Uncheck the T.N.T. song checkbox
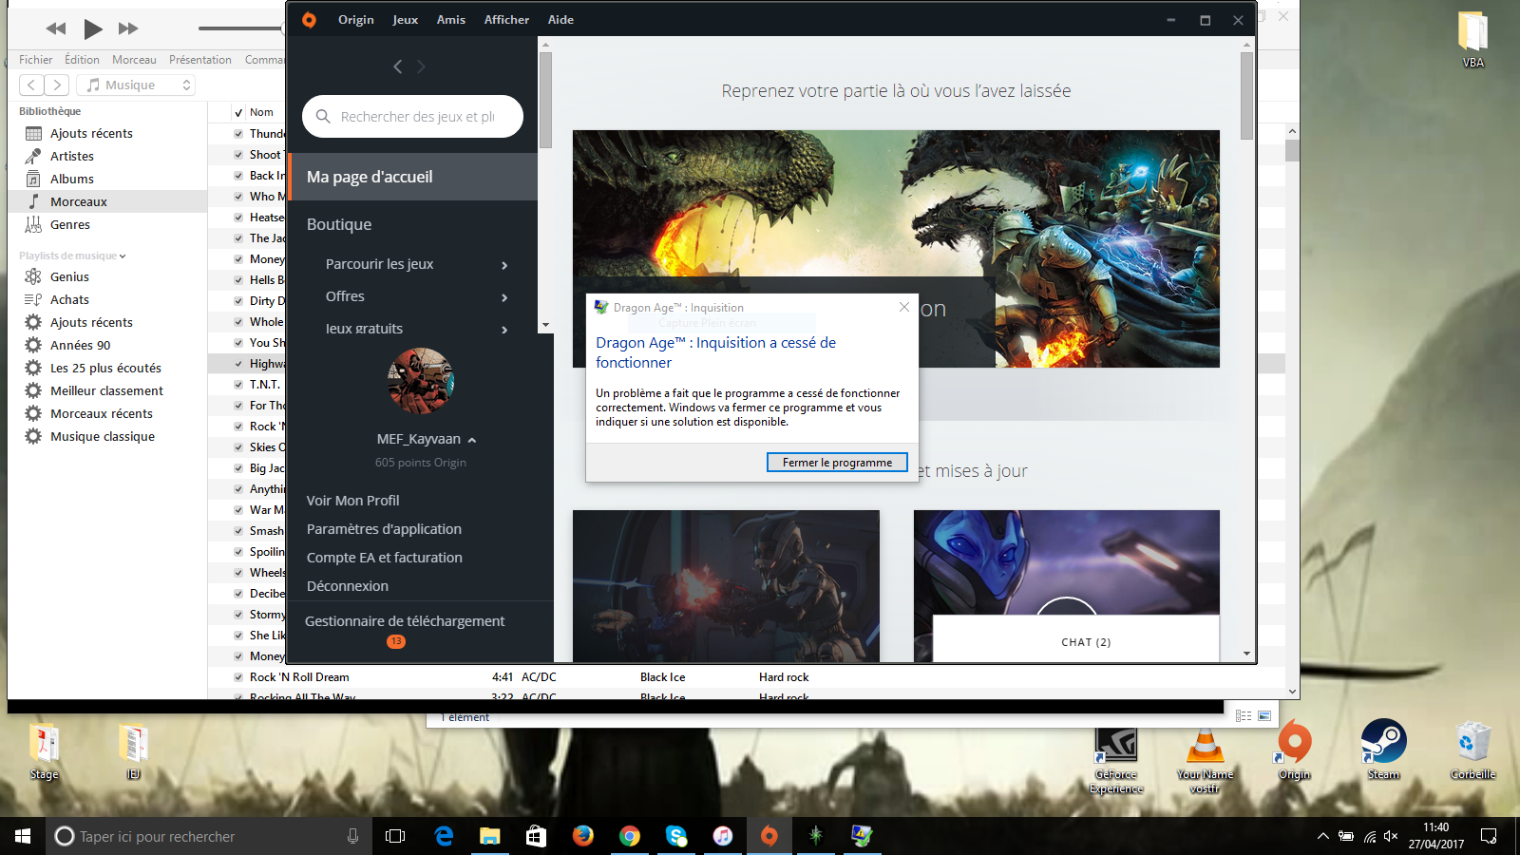The image size is (1520, 855). click(238, 385)
